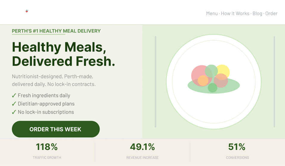Open the Blog link in navigation
Image resolution: width=285 pixels, height=166 pixels.
257,13
